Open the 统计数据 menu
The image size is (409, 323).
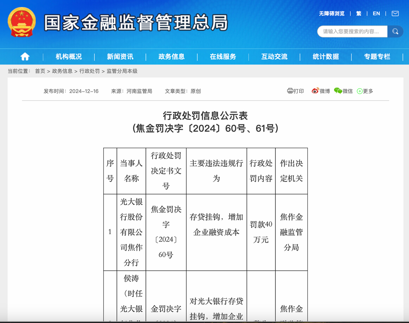(x=326, y=57)
